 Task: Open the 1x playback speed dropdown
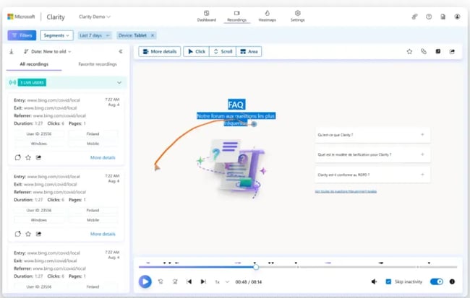[x=222, y=282]
